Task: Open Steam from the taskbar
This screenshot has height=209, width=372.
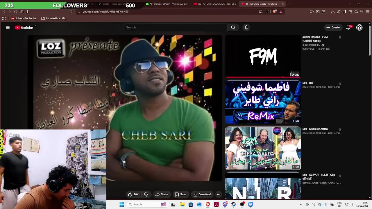Action: [x=233, y=204]
